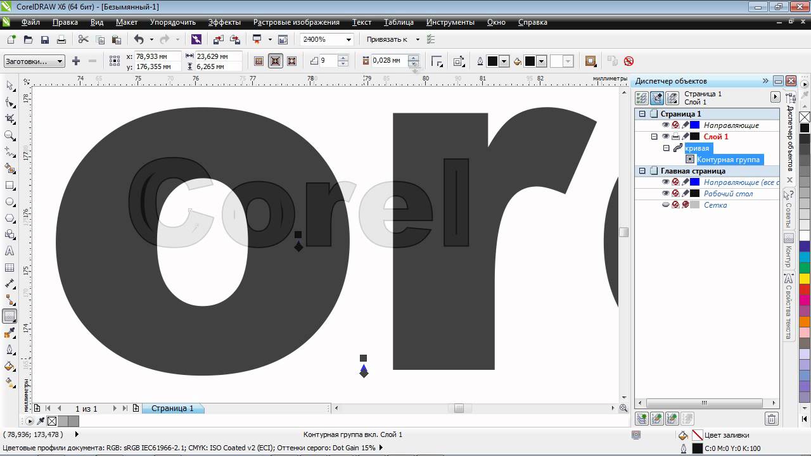Select the Text tool (A)
This screenshot has width=811, height=456.
(10, 251)
